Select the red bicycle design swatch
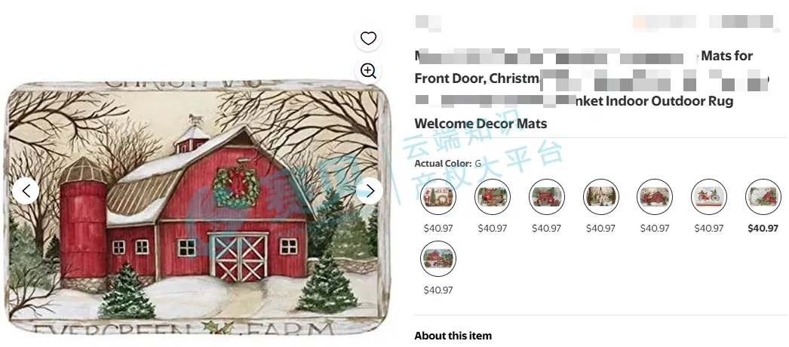789x347 pixels. point(710,198)
